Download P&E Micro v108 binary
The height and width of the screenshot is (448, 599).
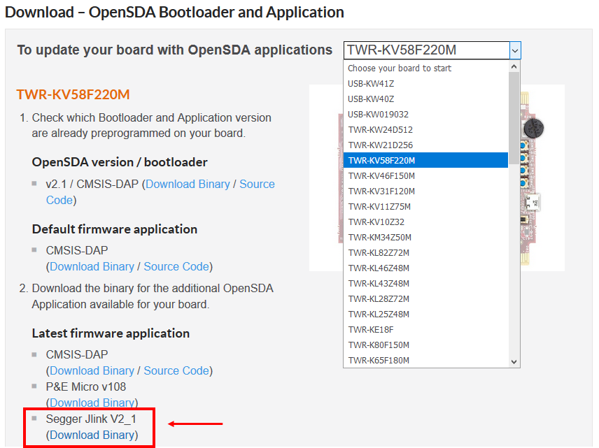[92, 403]
